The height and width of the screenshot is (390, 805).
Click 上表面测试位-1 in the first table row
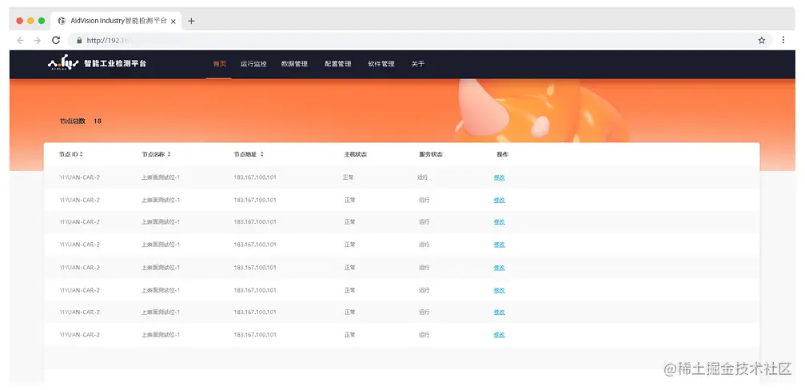pyautogui.click(x=161, y=177)
